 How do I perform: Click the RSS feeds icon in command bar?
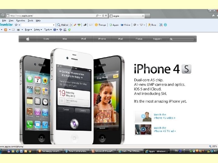click(x=5, y=30)
